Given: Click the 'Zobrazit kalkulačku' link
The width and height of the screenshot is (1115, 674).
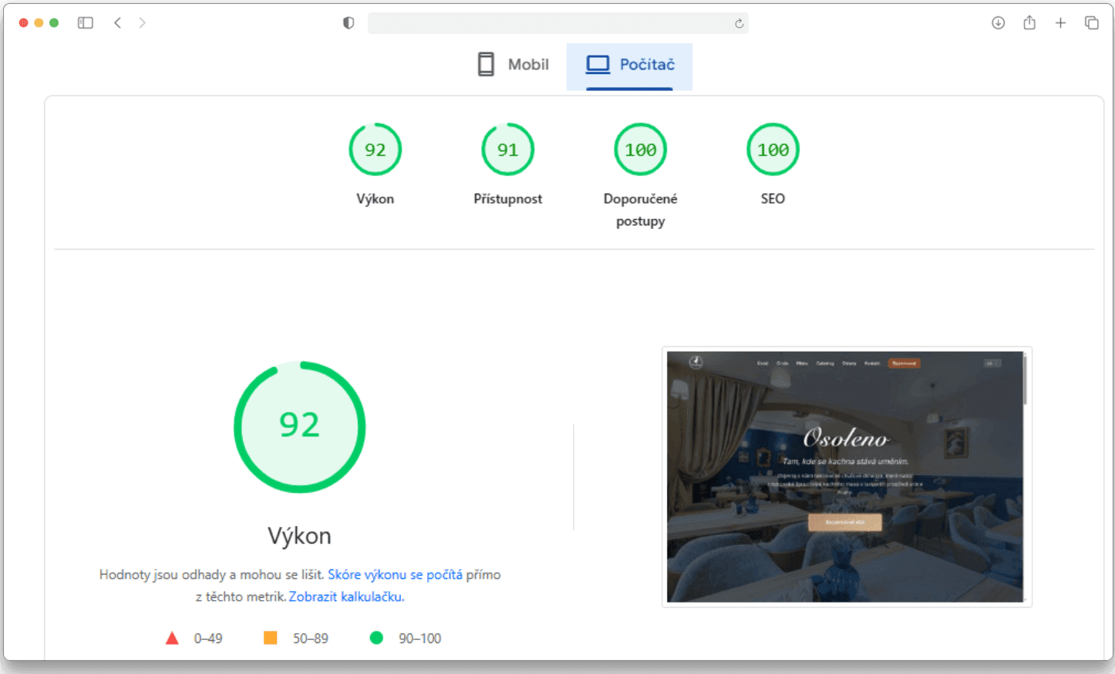Looking at the screenshot, I should click(346, 597).
